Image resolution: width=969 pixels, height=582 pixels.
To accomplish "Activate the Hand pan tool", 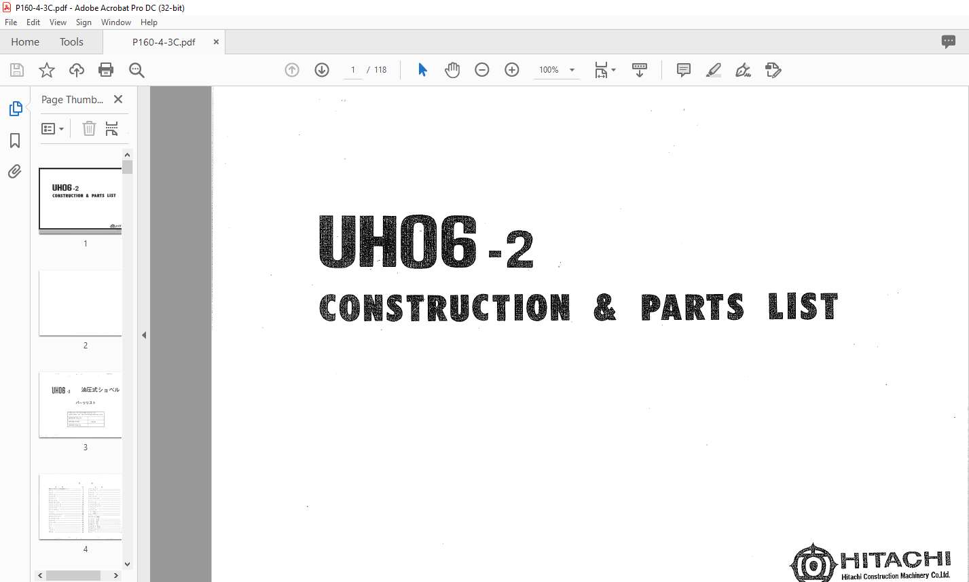I will 452,70.
